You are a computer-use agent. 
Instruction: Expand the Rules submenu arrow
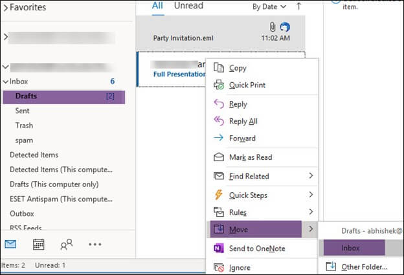click(x=311, y=212)
